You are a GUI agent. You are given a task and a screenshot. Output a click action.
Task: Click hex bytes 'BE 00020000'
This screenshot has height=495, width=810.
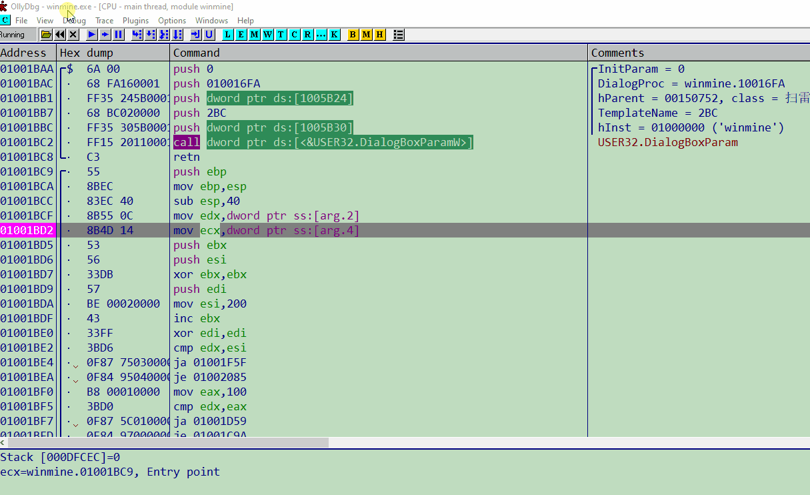pos(123,304)
